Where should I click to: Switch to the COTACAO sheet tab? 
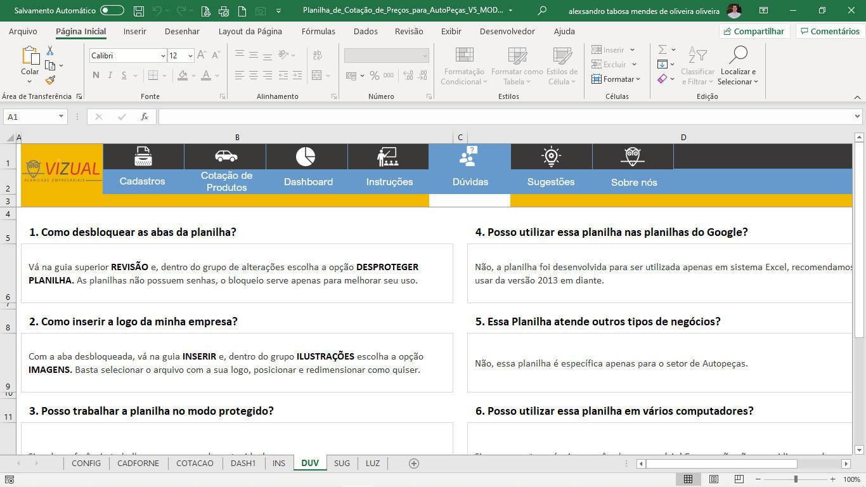195,464
